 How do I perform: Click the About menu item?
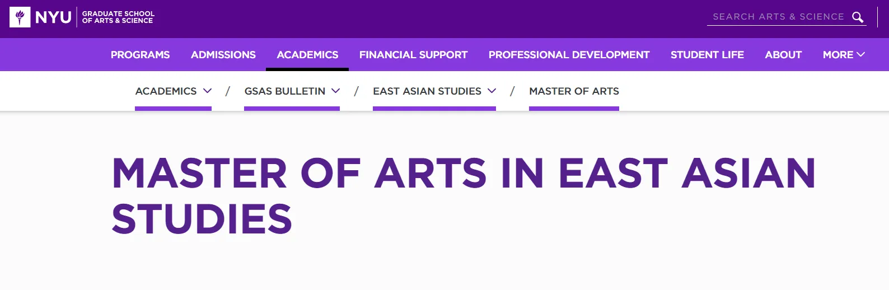(x=783, y=55)
